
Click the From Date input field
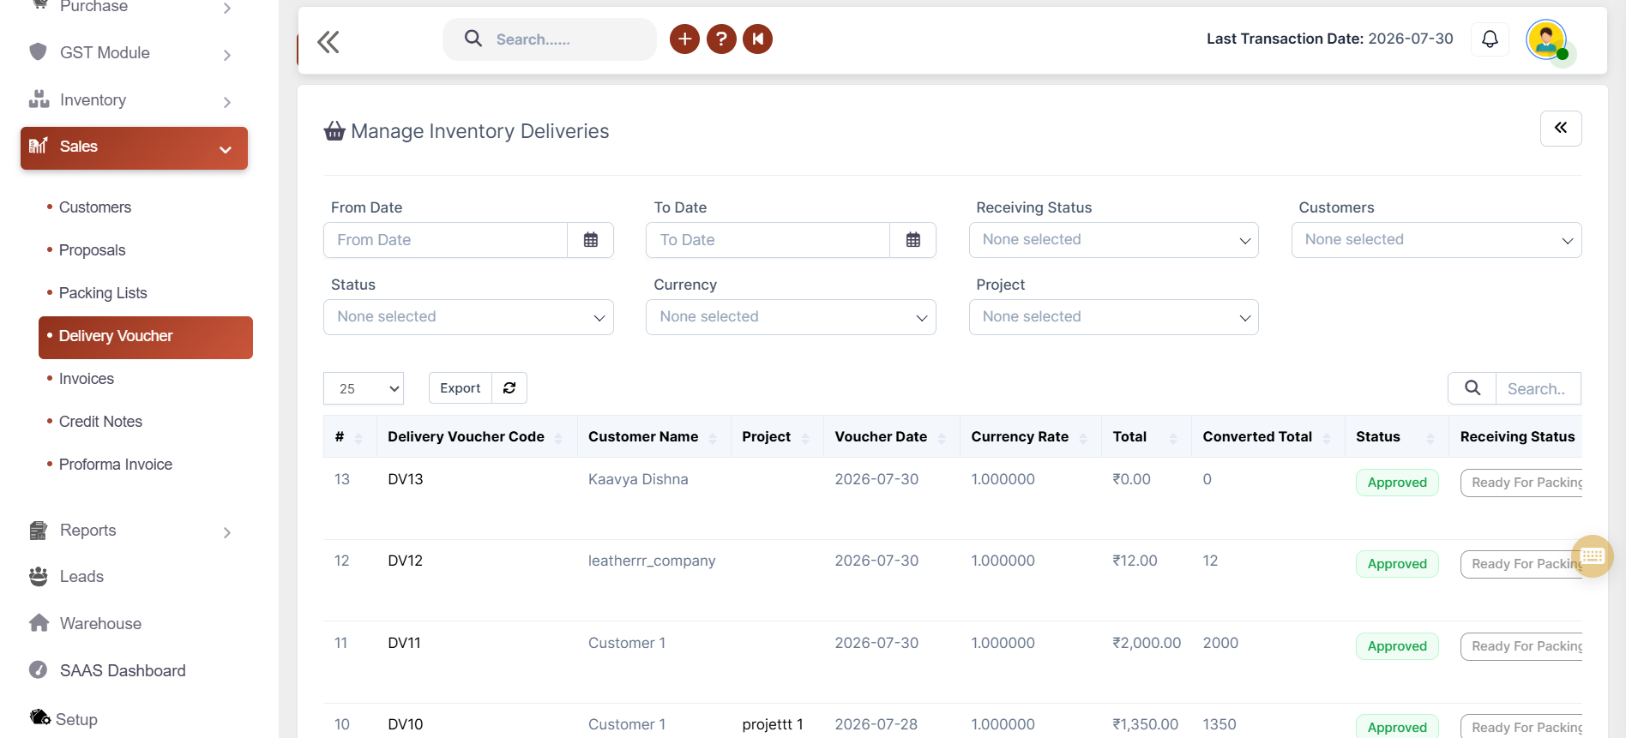pyautogui.click(x=446, y=240)
